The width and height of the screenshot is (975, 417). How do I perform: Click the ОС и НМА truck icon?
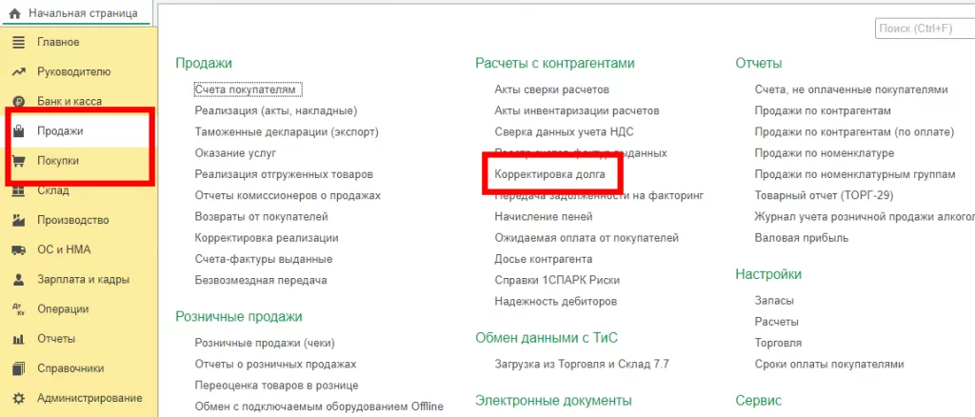tap(18, 249)
